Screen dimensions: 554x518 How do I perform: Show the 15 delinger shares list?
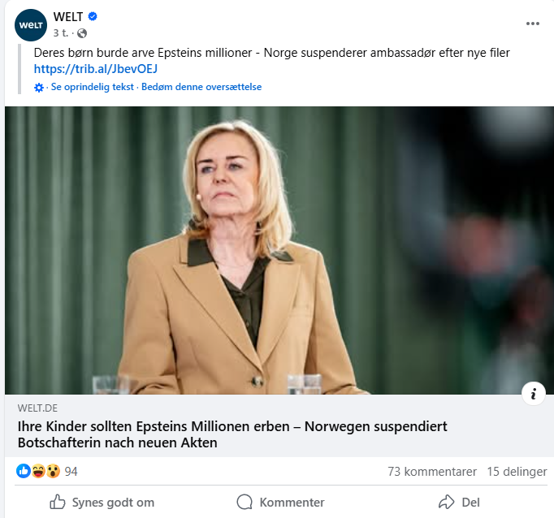point(517,472)
